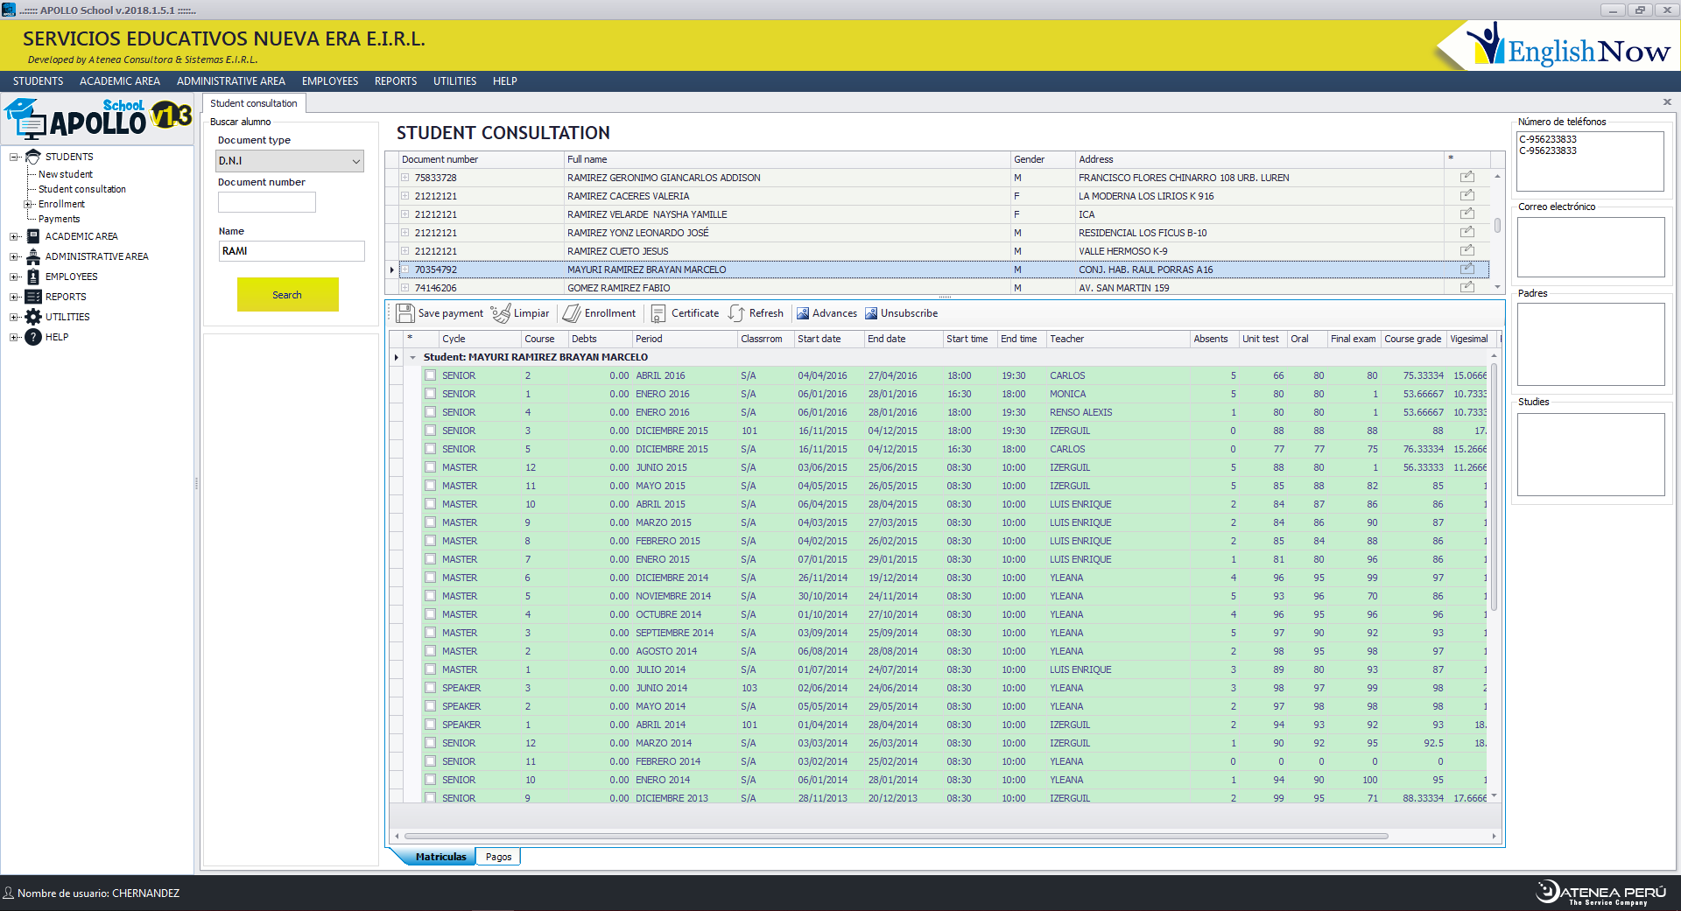1681x911 pixels.
Task: Click the Enrollment pencil icon
Action: click(572, 313)
